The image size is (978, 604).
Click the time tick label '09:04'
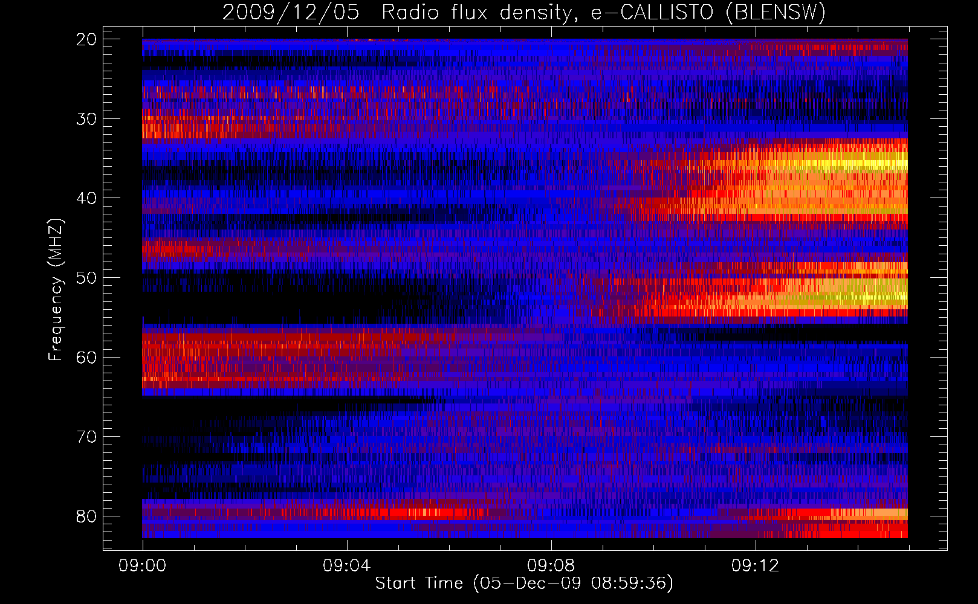pyautogui.click(x=346, y=566)
